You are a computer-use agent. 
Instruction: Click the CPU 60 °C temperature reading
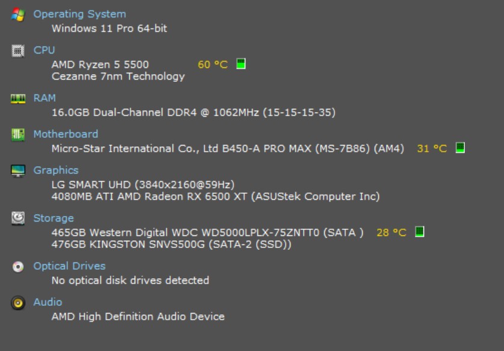pyautogui.click(x=212, y=64)
